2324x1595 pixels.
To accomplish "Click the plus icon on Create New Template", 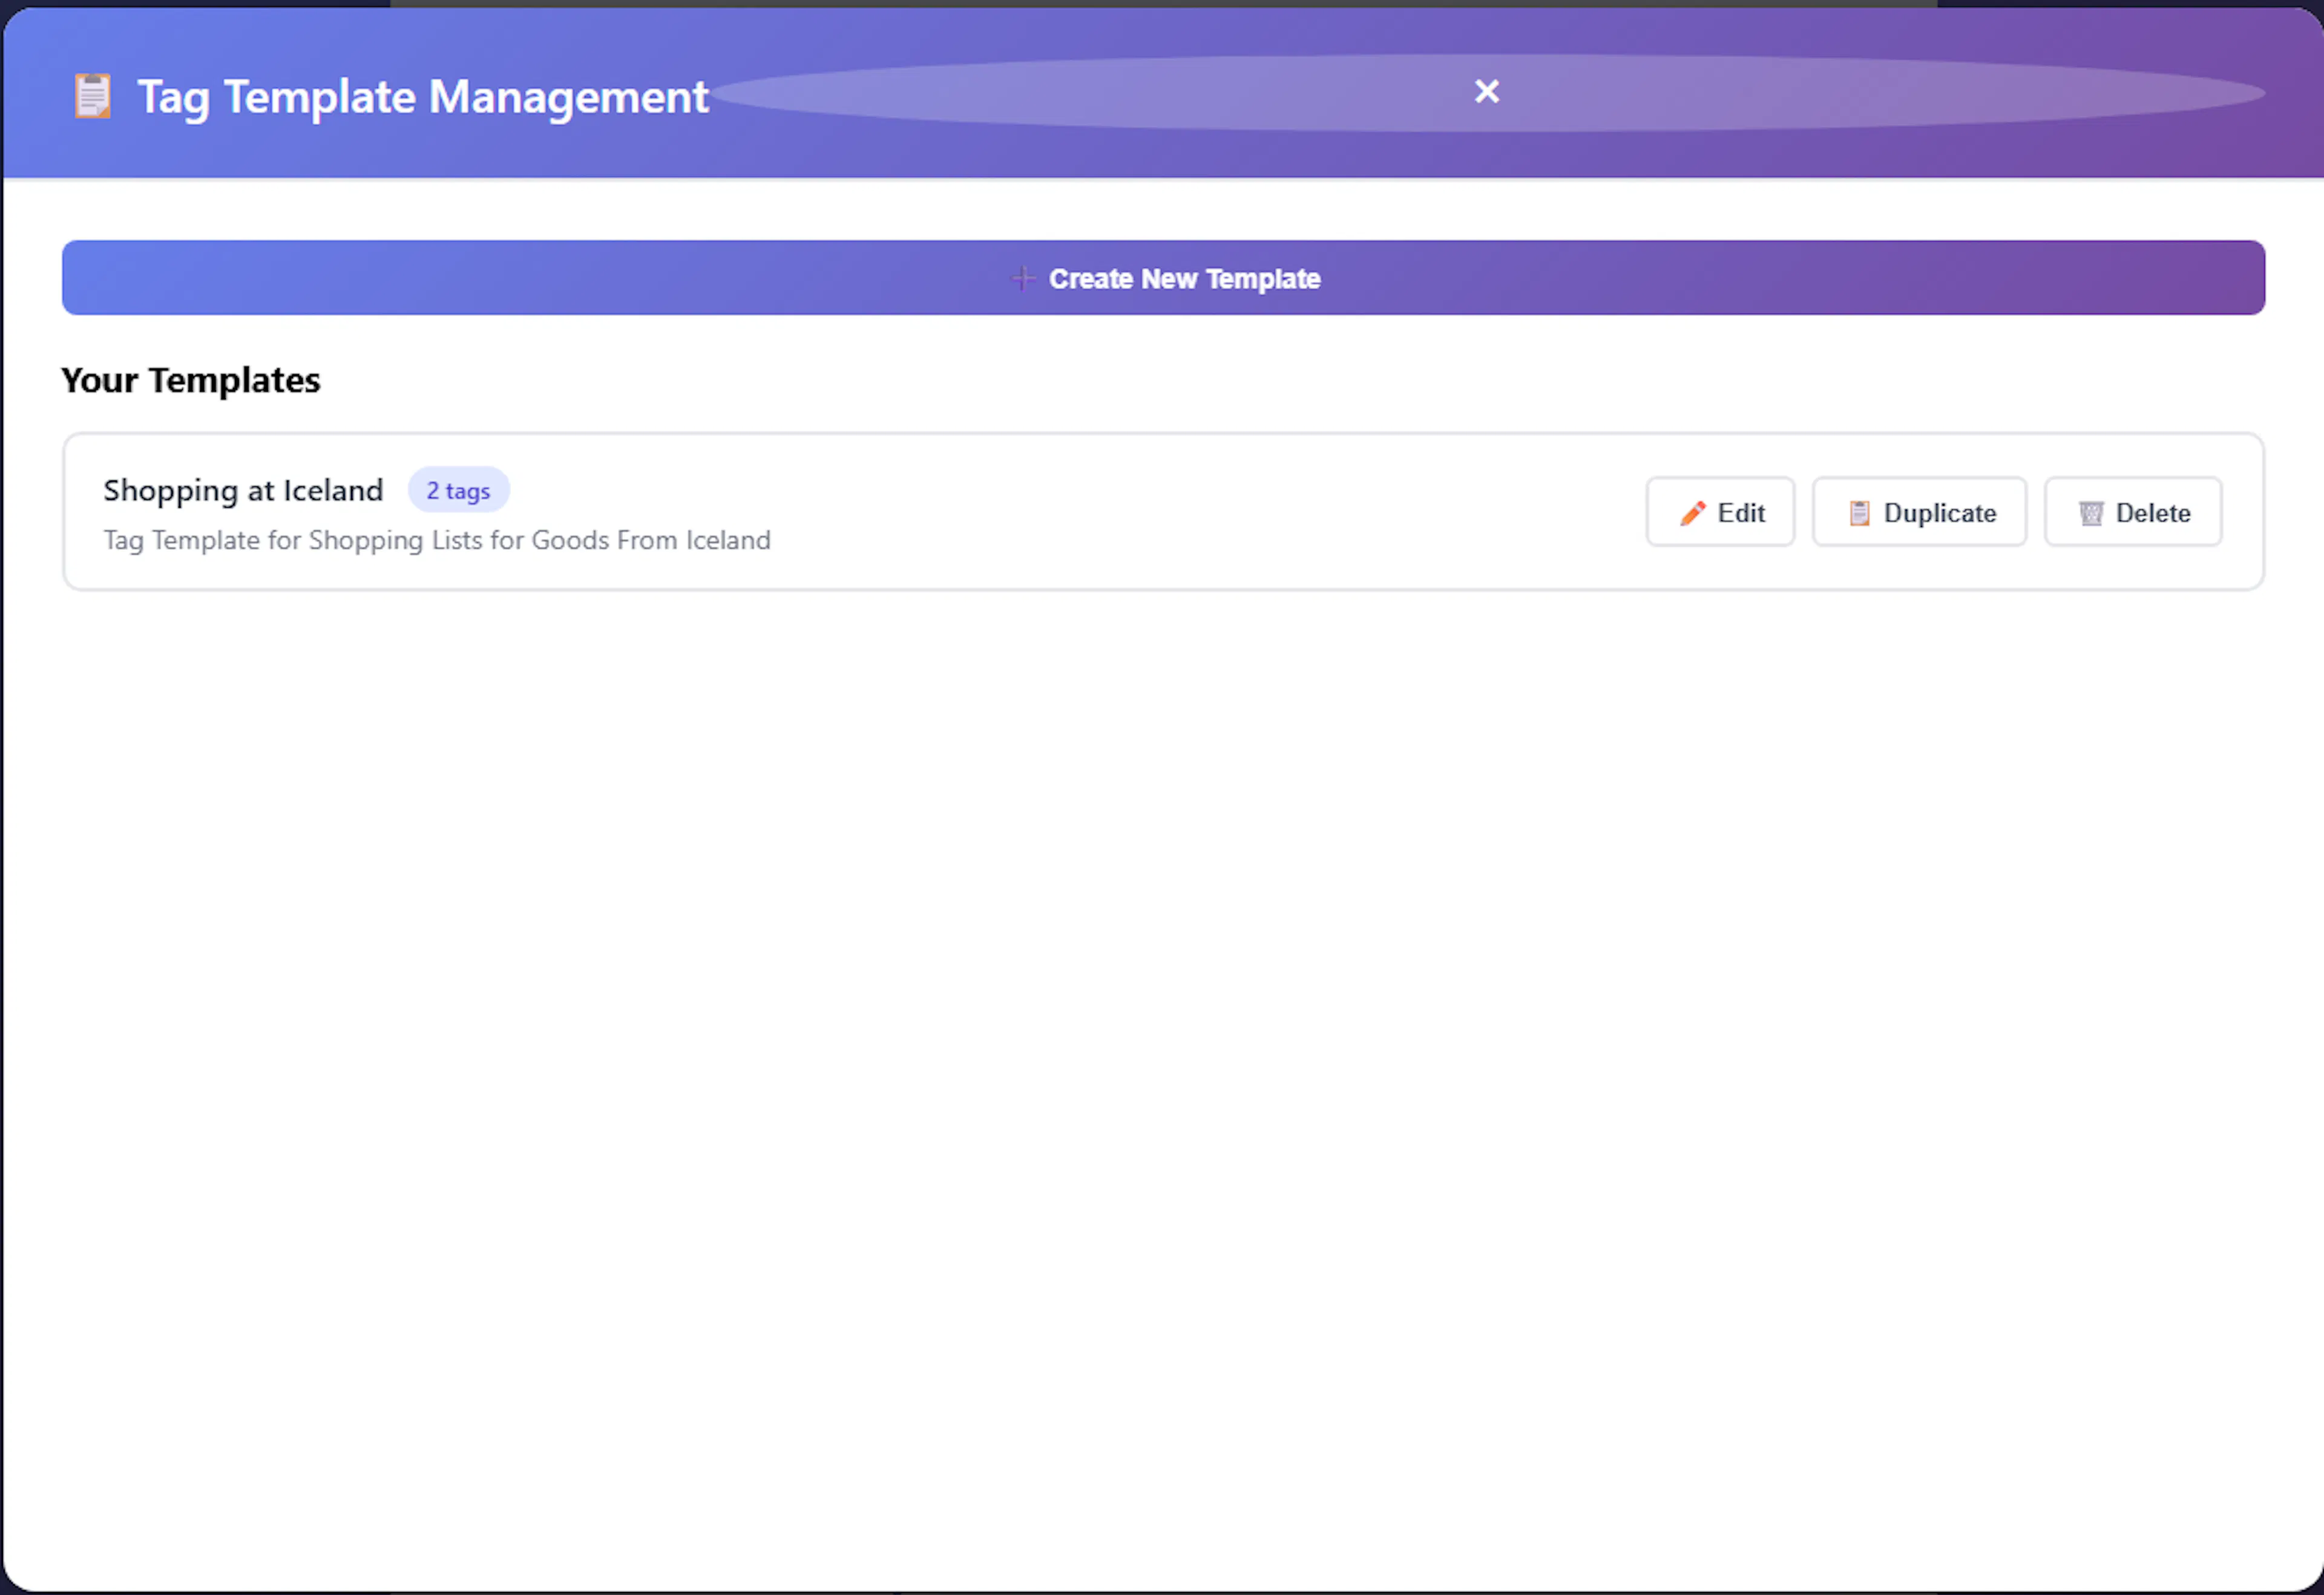I will [x=1022, y=278].
